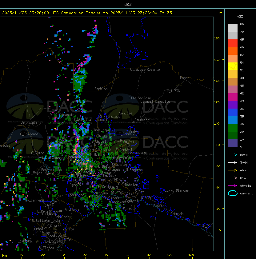
Task: Click the '-40' tick on the bottom km axis
Action: [20, 255]
